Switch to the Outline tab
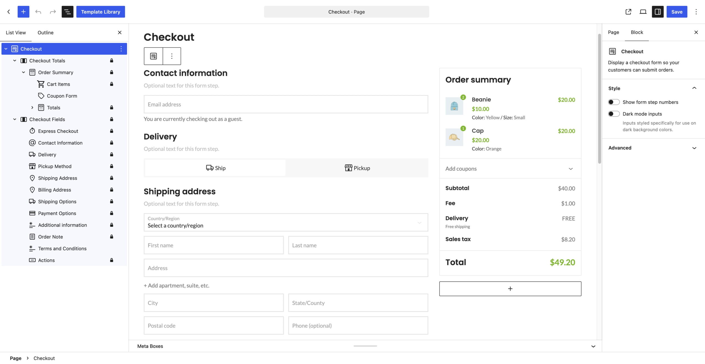 pyautogui.click(x=45, y=32)
